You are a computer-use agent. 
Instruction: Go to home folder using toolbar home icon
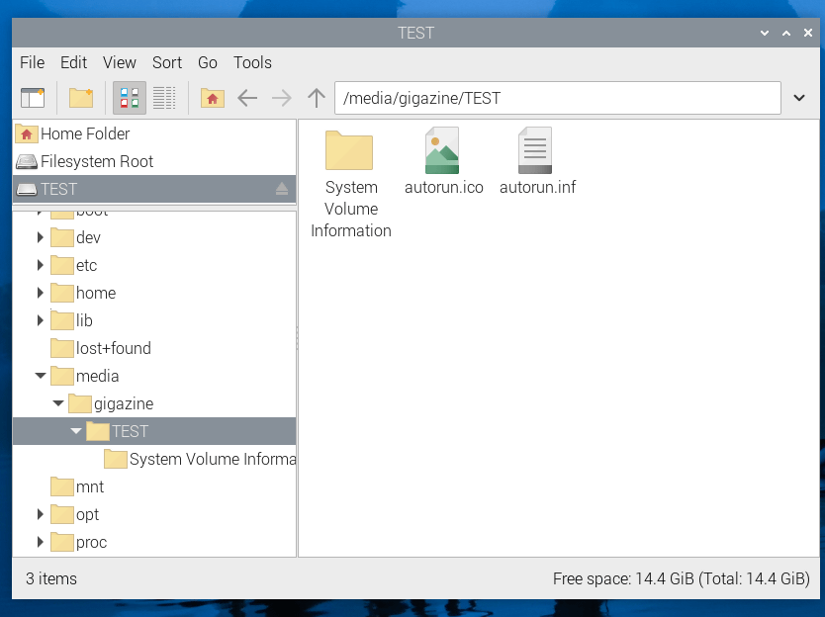coord(212,97)
